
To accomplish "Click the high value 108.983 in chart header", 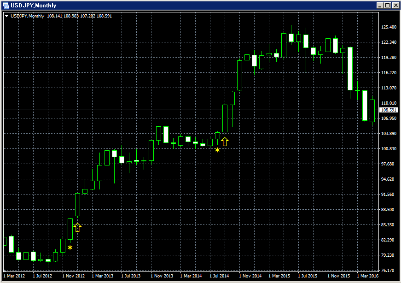I will click(x=71, y=16).
